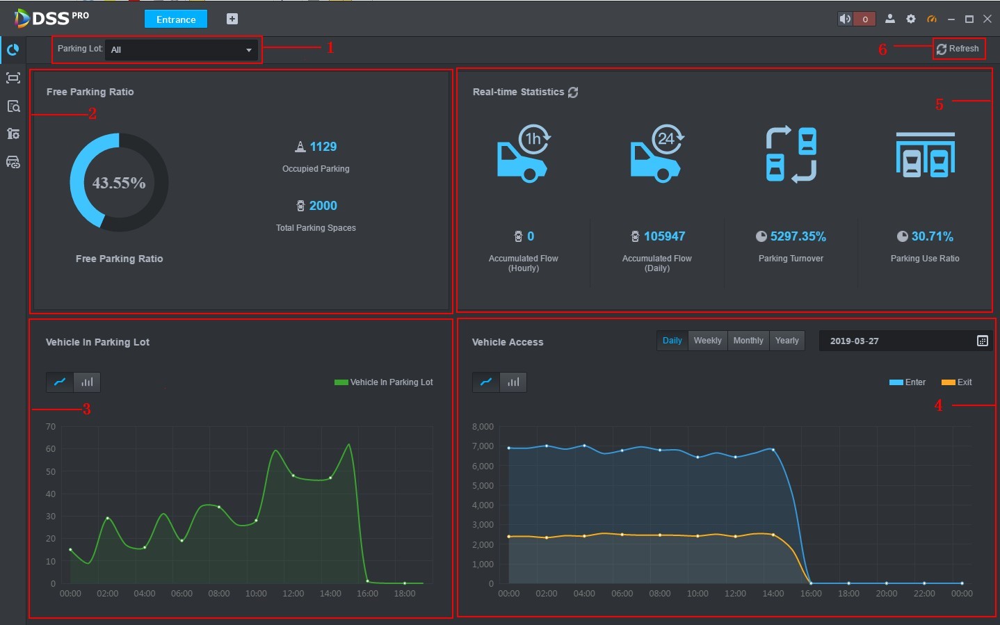
Task: Open the sidebar vehicle scan icon
Action: point(13,78)
